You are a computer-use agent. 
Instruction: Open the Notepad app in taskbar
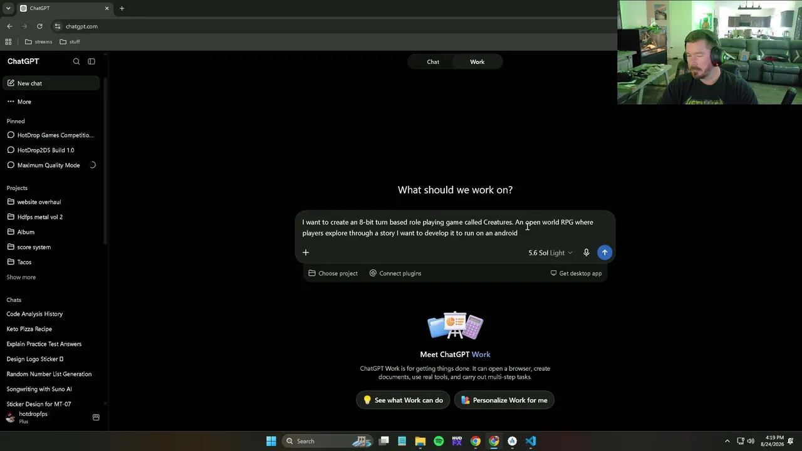tap(402, 441)
